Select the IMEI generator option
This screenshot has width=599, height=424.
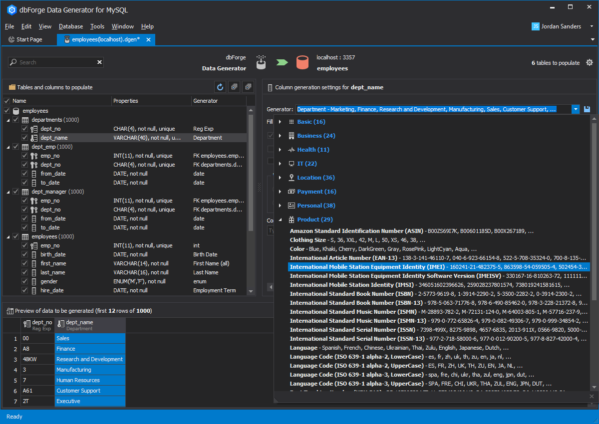click(x=439, y=267)
